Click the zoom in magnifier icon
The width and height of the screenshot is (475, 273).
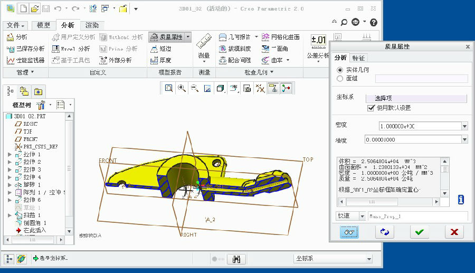coord(182,89)
